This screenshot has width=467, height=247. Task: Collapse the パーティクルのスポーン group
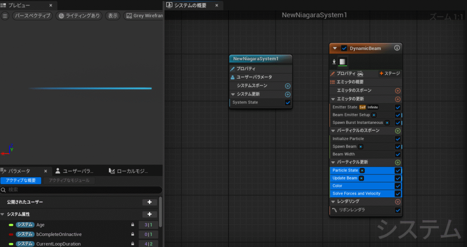click(x=333, y=131)
